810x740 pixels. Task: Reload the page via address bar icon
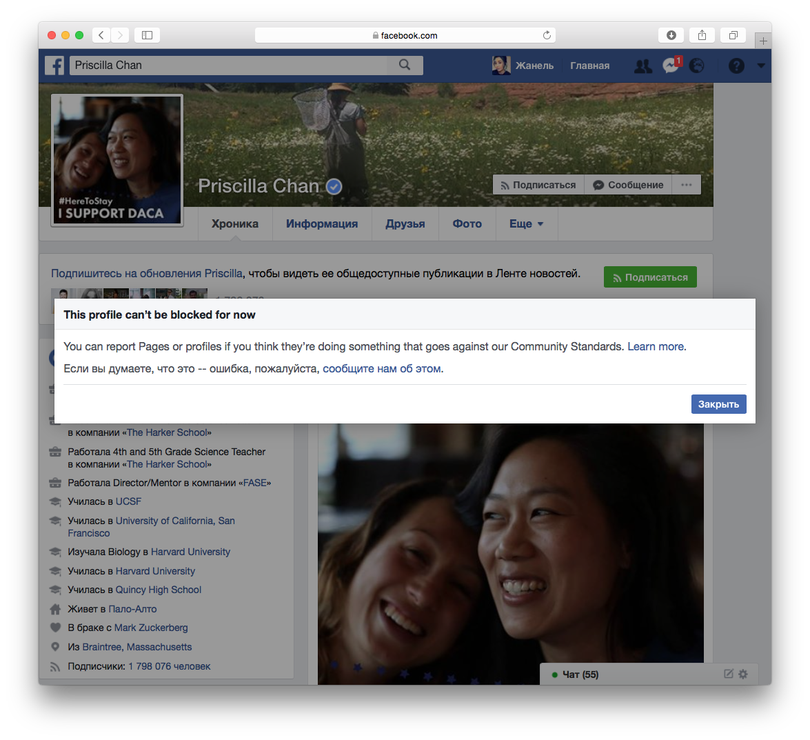click(x=547, y=35)
